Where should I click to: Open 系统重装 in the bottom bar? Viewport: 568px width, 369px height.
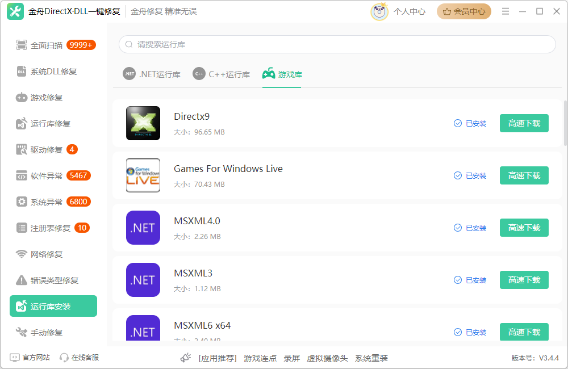point(371,358)
